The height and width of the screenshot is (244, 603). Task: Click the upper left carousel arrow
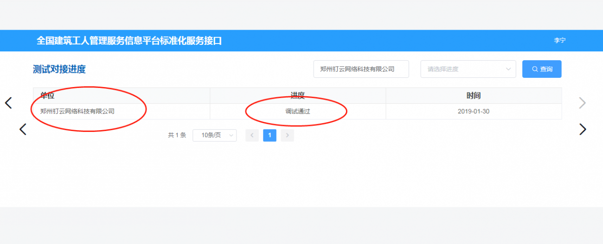tap(8, 103)
